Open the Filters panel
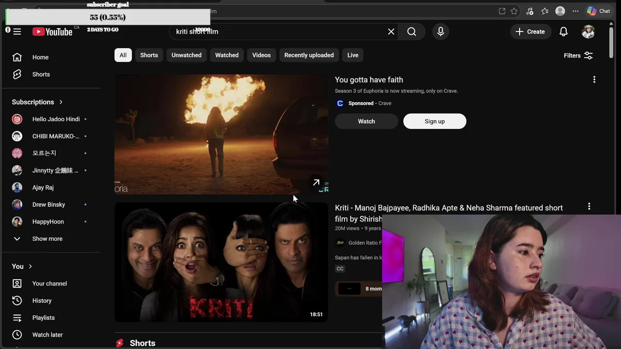621x349 pixels. pos(578,55)
